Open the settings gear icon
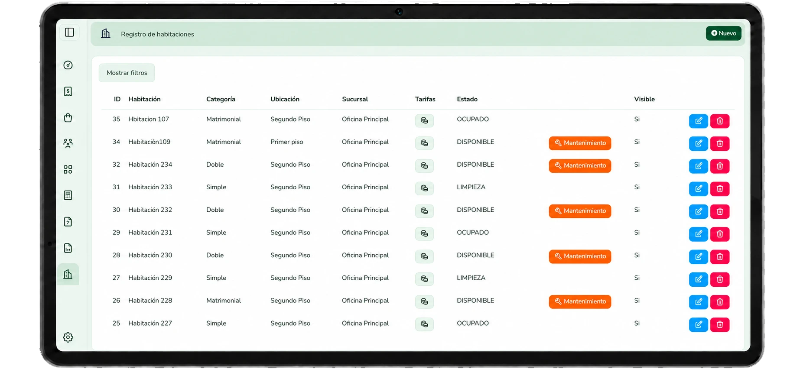The image size is (800, 369). pyautogui.click(x=68, y=337)
